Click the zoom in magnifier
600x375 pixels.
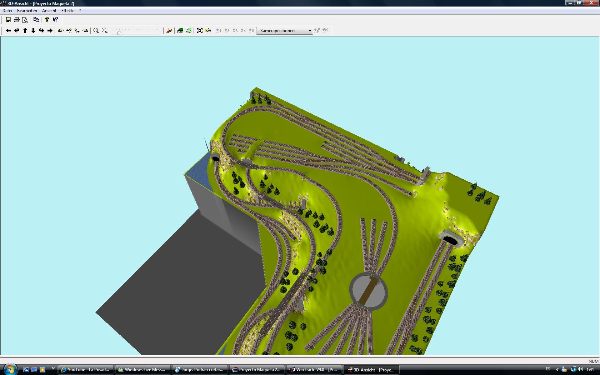[105, 31]
